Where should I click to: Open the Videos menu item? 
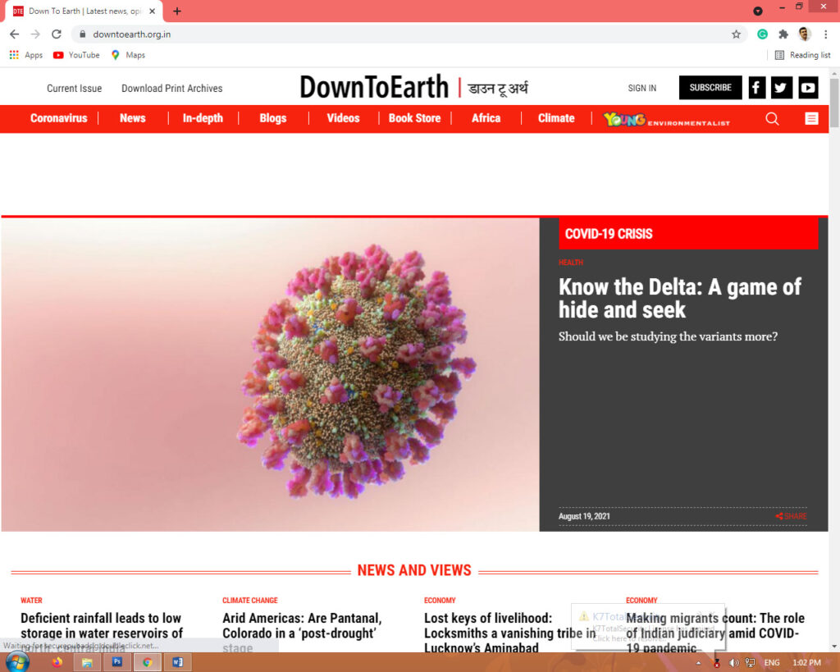(344, 118)
